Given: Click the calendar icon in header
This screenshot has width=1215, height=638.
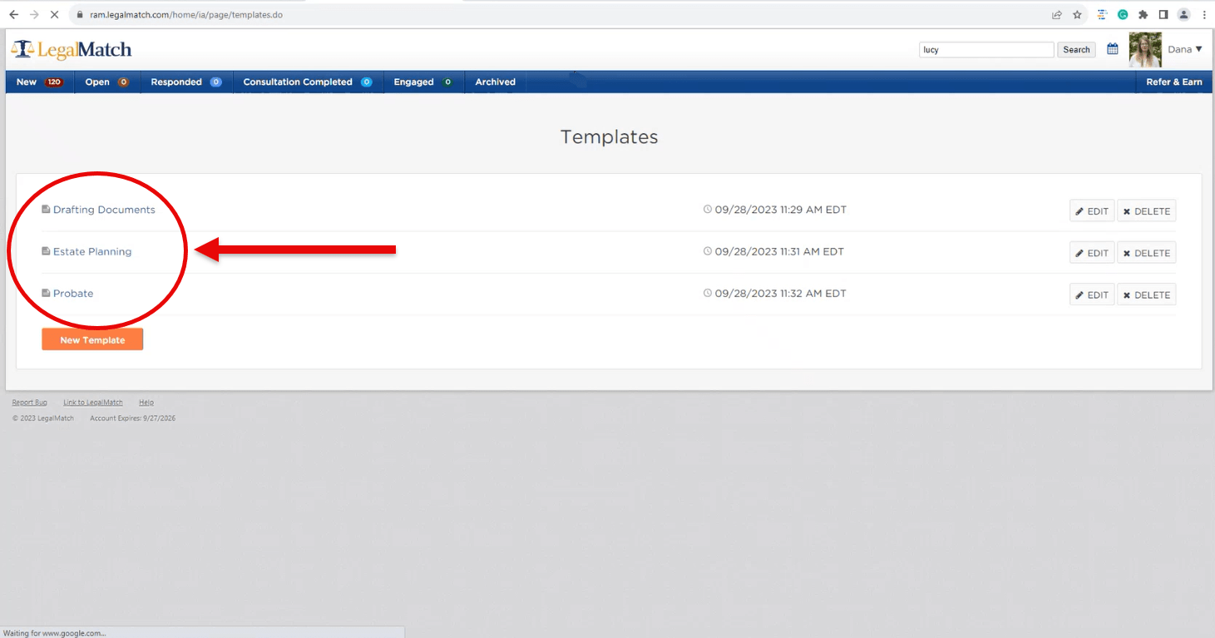Looking at the screenshot, I should (1112, 49).
